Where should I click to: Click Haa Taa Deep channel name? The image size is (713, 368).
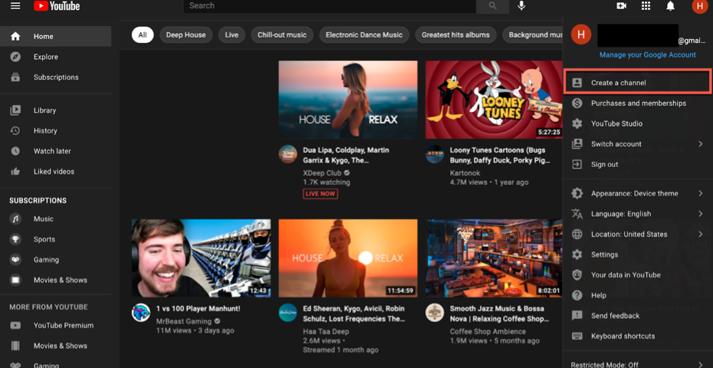[x=324, y=332]
